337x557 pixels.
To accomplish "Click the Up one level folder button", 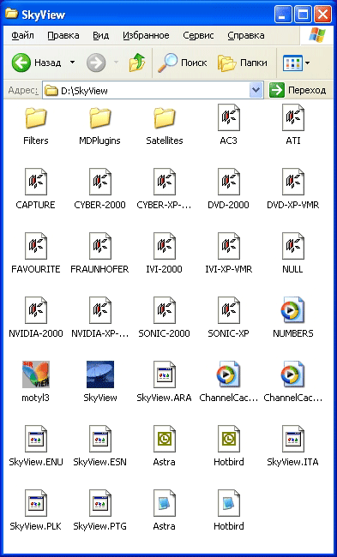I will click(x=137, y=63).
